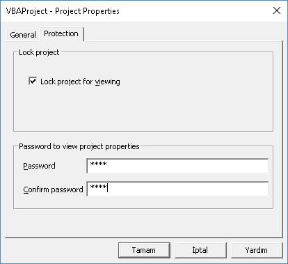Toggle the Lock project for viewing checkbox
Screen dimensions: 288x264
[33, 81]
